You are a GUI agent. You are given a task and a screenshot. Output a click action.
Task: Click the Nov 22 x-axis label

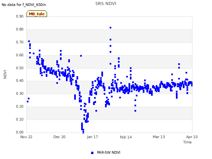click(26, 137)
